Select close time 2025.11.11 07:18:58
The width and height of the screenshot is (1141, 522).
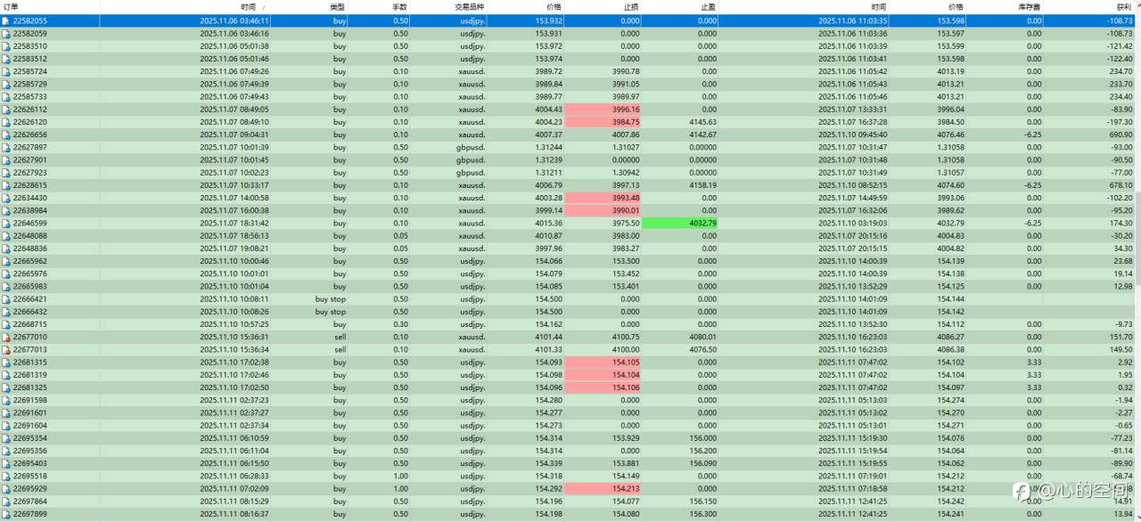(852, 489)
